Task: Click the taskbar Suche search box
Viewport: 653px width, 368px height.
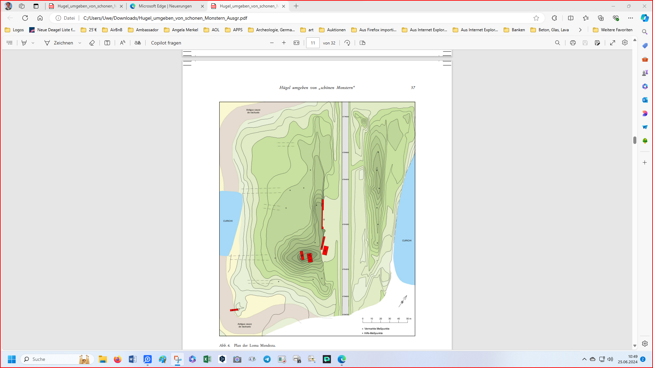Action: (x=57, y=359)
